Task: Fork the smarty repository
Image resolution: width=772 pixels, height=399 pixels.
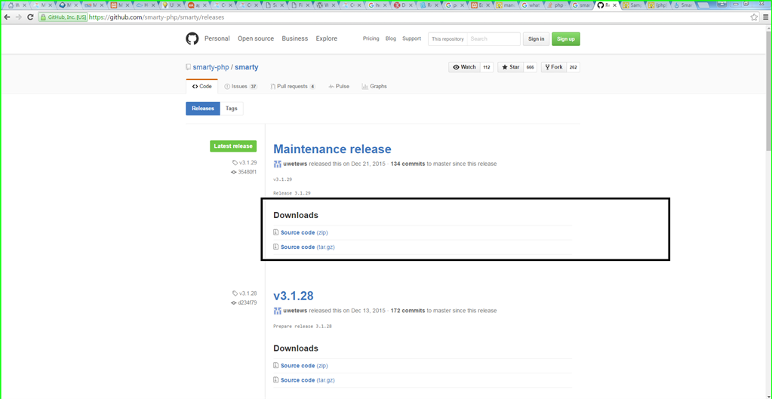Action: [554, 67]
